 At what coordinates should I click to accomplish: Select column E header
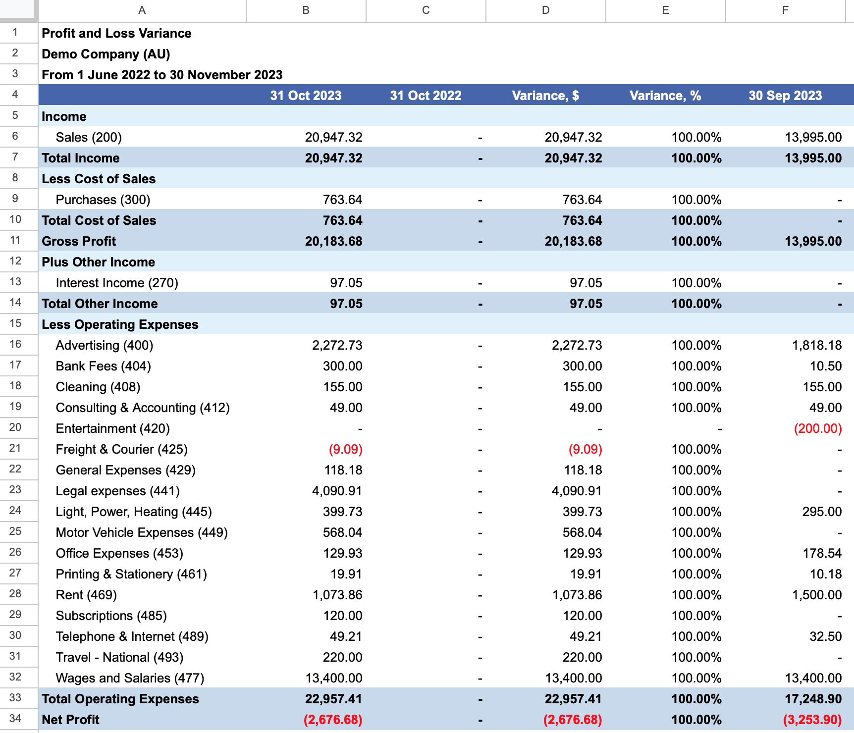click(666, 10)
